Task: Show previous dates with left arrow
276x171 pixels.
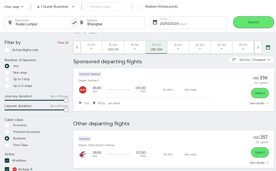Action: 77,47
